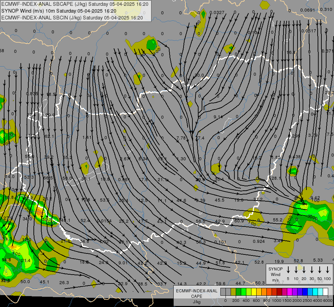Click the map value 53.5
This screenshot has height=307, width=334.
[x=105, y=200]
